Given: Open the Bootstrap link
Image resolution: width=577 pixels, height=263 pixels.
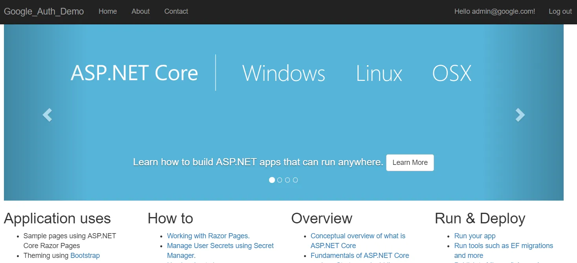Looking at the screenshot, I should [85, 256].
